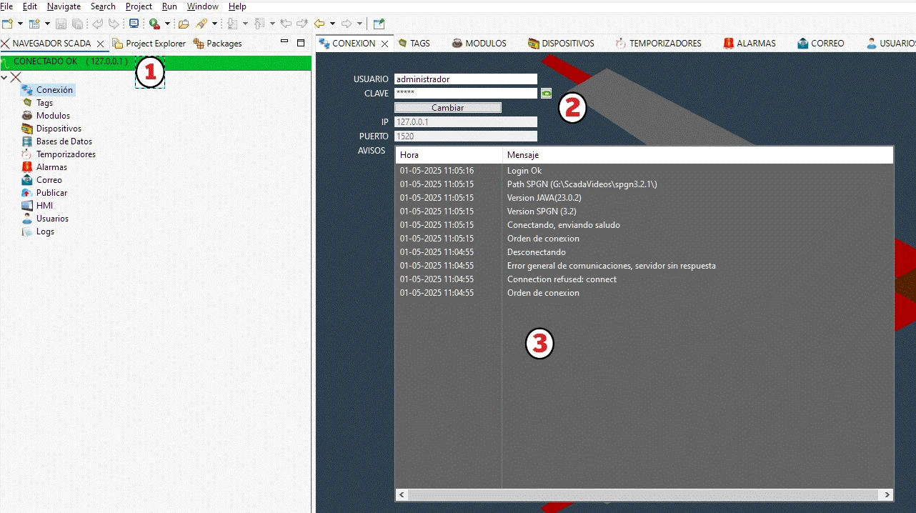Select the Undo arrow icon
The width and height of the screenshot is (916, 513).
(x=98, y=23)
